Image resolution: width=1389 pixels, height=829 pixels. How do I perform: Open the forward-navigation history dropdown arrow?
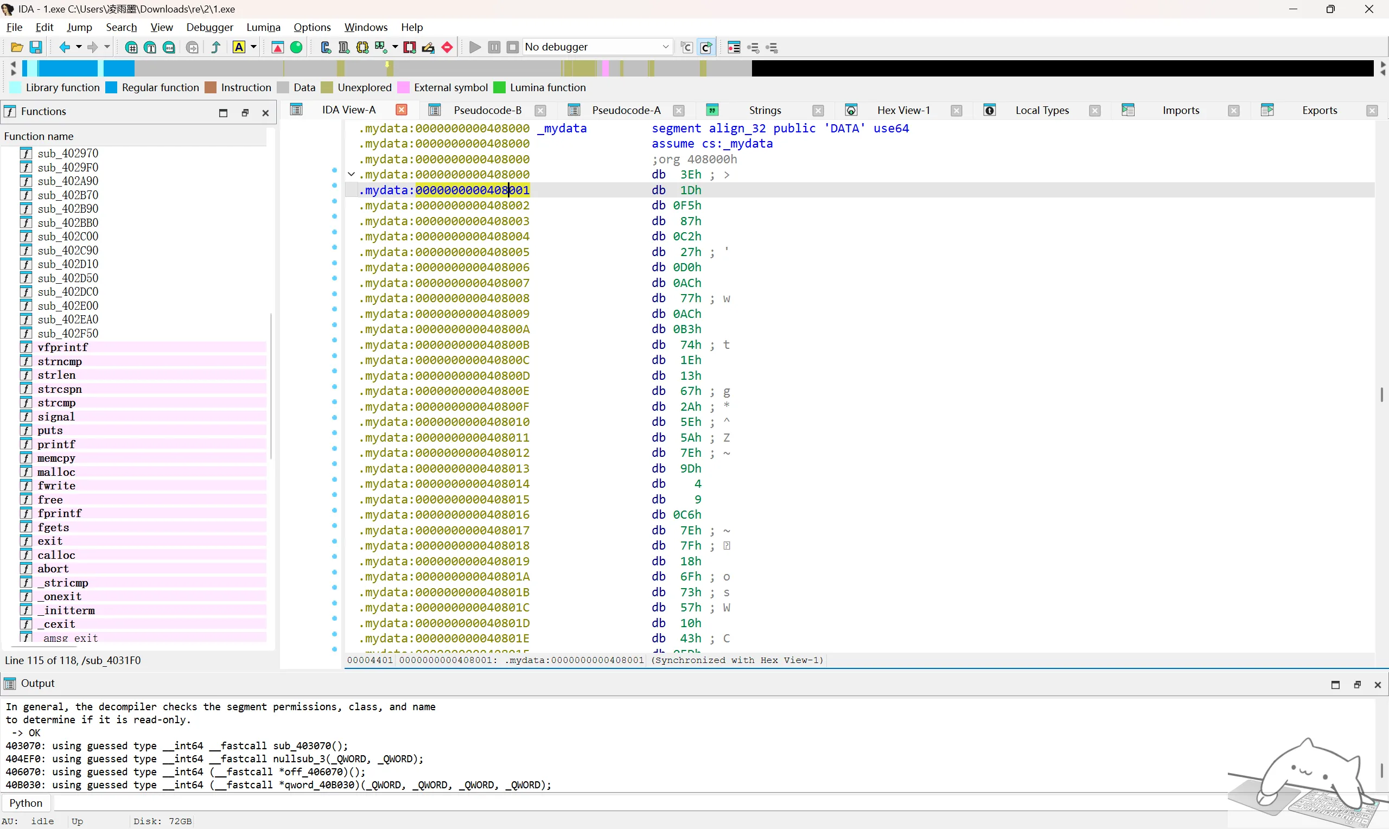coord(107,48)
